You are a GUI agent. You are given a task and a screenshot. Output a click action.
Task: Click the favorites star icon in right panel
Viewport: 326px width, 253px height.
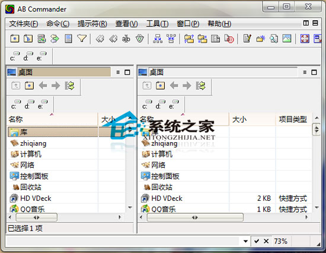(160, 85)
